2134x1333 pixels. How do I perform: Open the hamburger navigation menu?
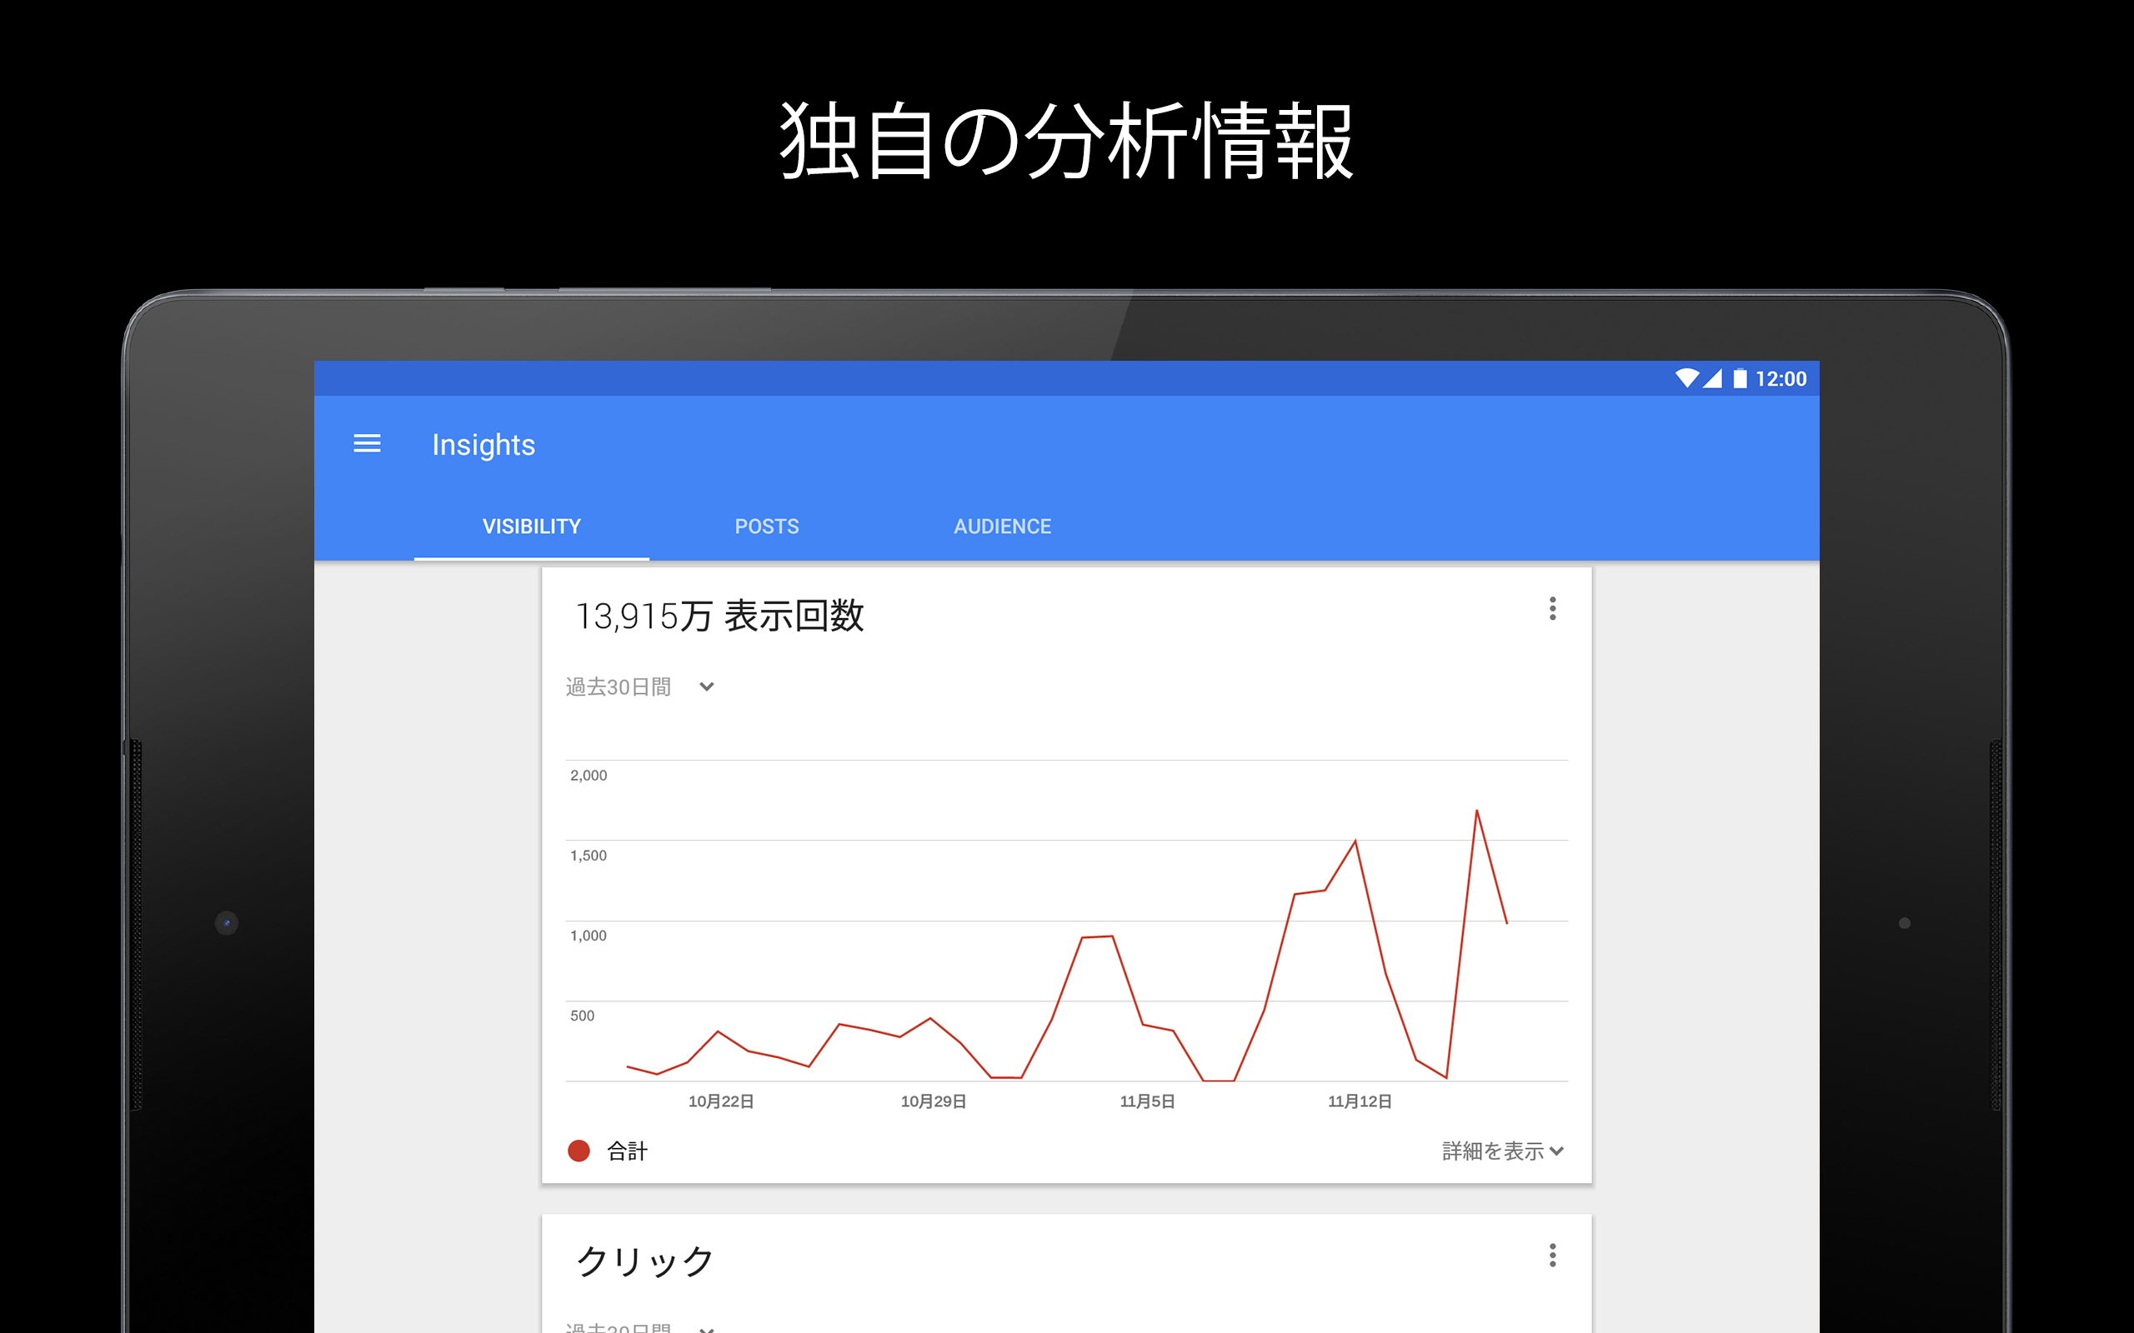(367, 443)
